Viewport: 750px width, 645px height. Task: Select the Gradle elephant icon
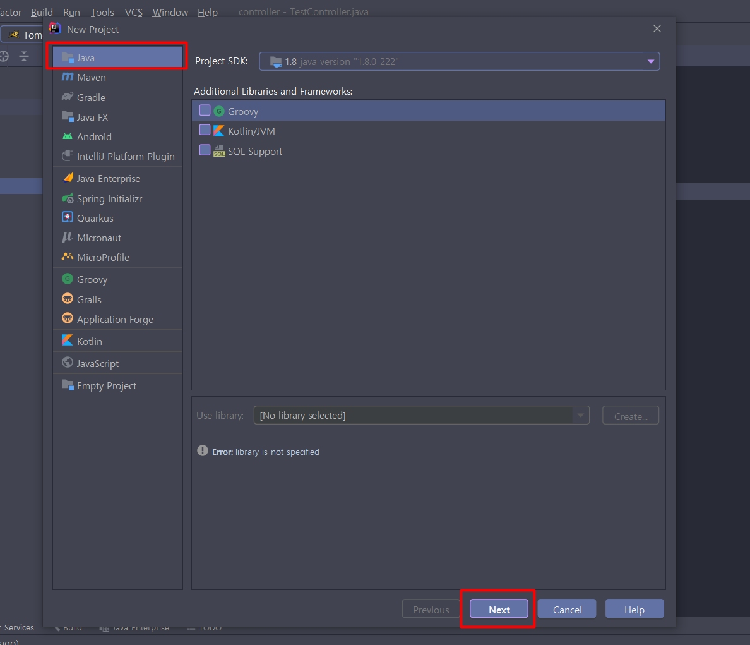[68, 97]
